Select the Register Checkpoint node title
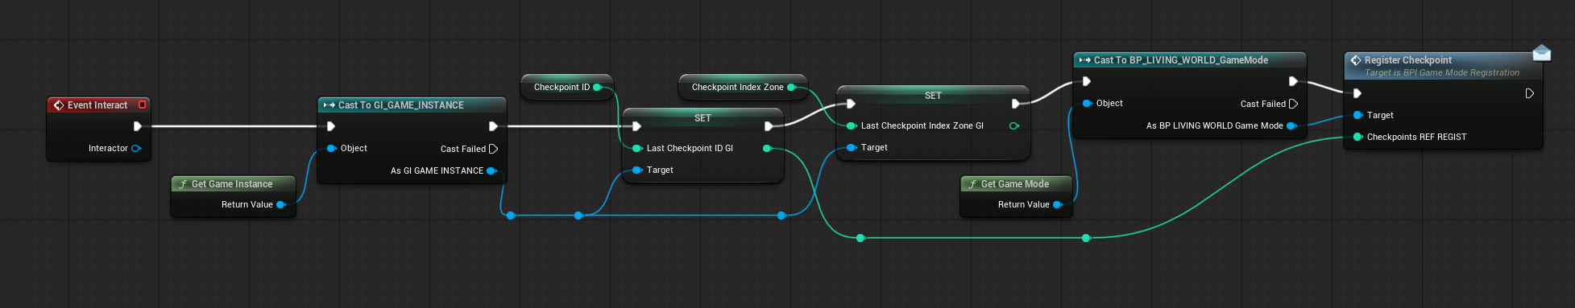The height and width of the screenshot is (308, 1575). tap(1408, 60)
